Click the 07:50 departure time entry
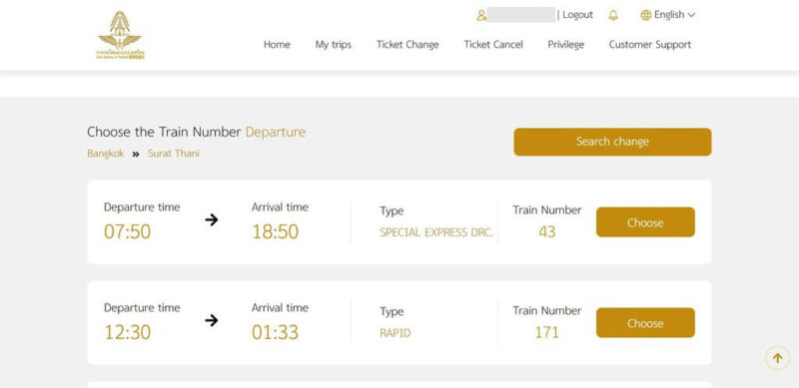 coord(128,231)
